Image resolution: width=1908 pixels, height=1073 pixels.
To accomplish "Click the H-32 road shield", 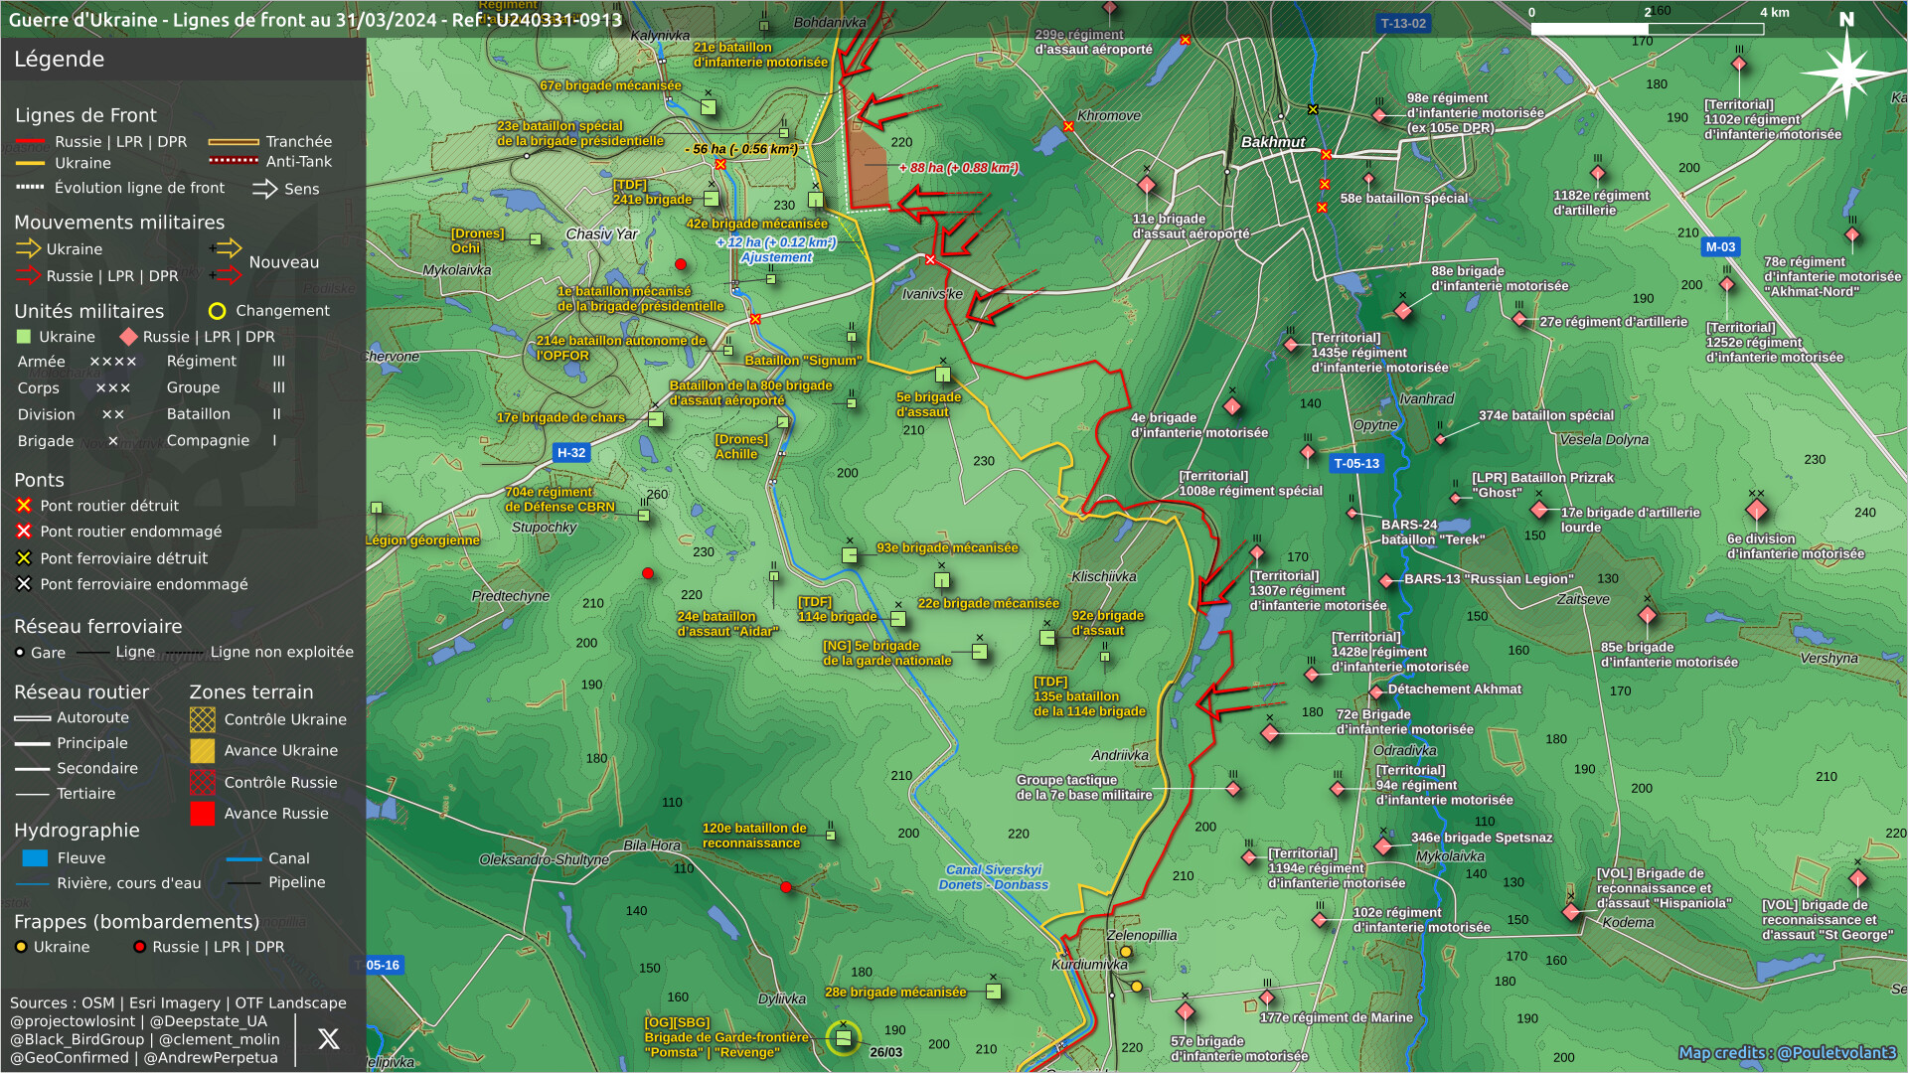I will point(571,453).
